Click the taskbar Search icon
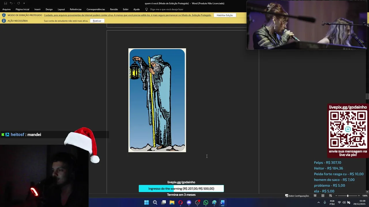The height and width of the screenshot is (207, 369). 155,202
